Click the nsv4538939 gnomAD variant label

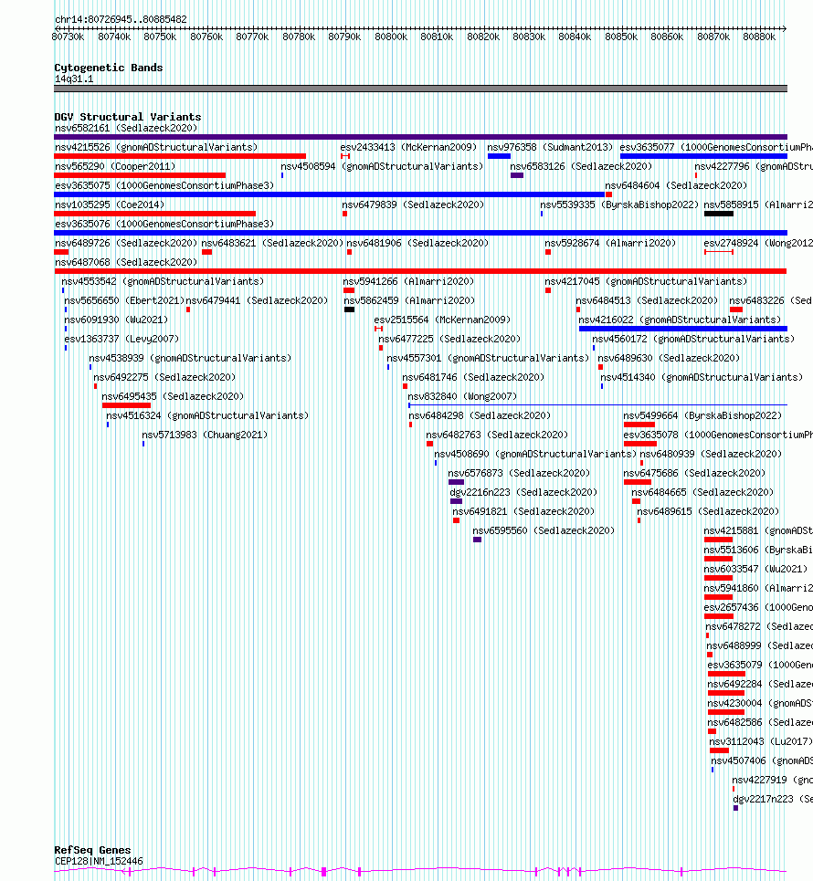pos(191,358)
